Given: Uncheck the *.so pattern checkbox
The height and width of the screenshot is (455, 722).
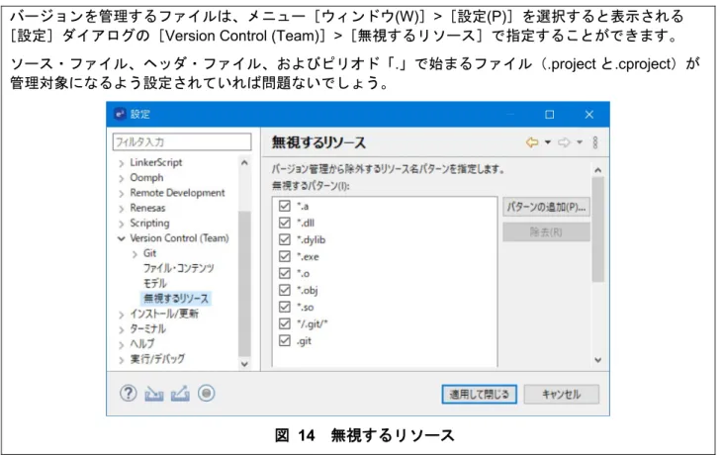Looking at the screenshot, I should tap(285, 307).
